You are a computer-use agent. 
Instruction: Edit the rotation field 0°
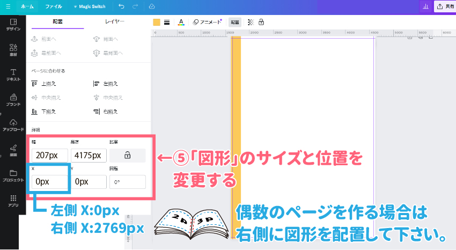click(x=127, y=182)
